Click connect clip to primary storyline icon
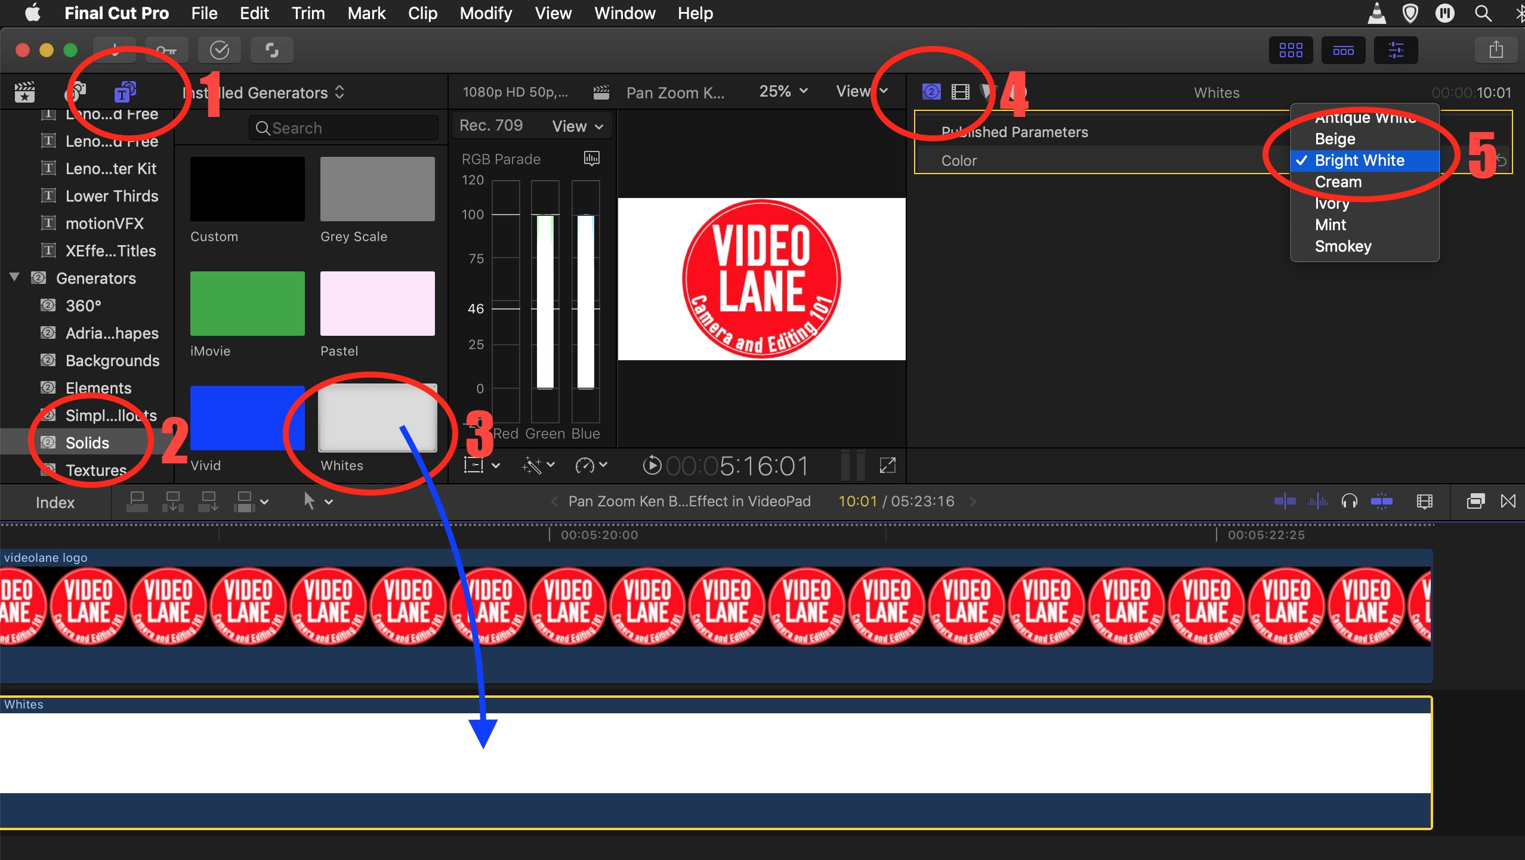This screenshot has height=860, width=1525. [x=137, y=502]
